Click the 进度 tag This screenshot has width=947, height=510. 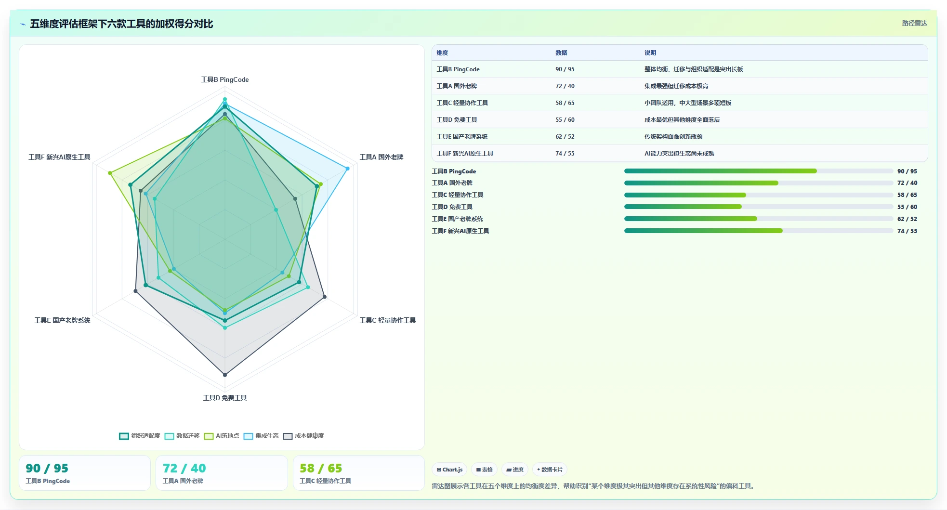point(514,470)
